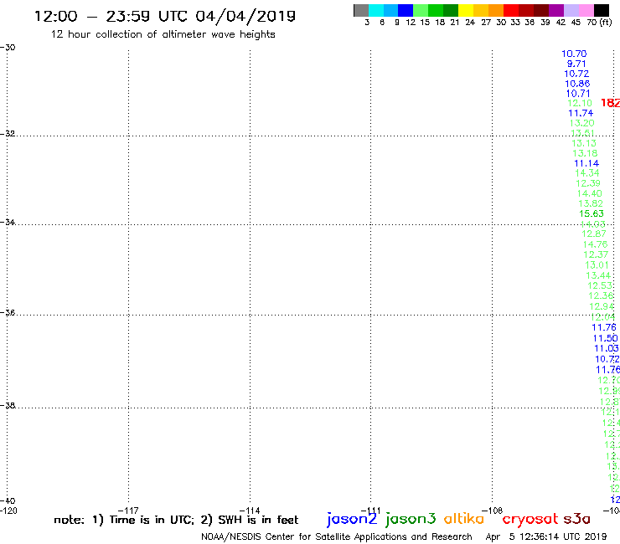Click the bright red swatch labeled 33 ft
This screenshot has width=620, height=544.
[x=511, y=10]
